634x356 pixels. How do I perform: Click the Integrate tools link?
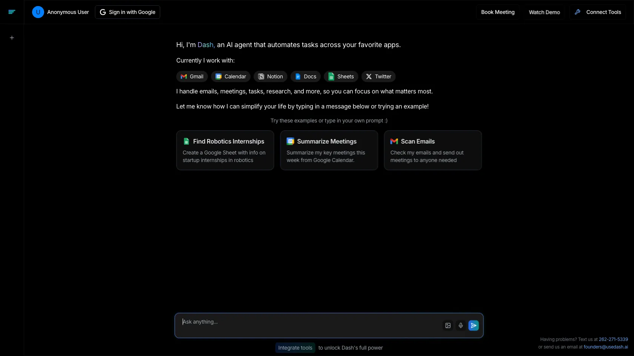coord(295,348)
